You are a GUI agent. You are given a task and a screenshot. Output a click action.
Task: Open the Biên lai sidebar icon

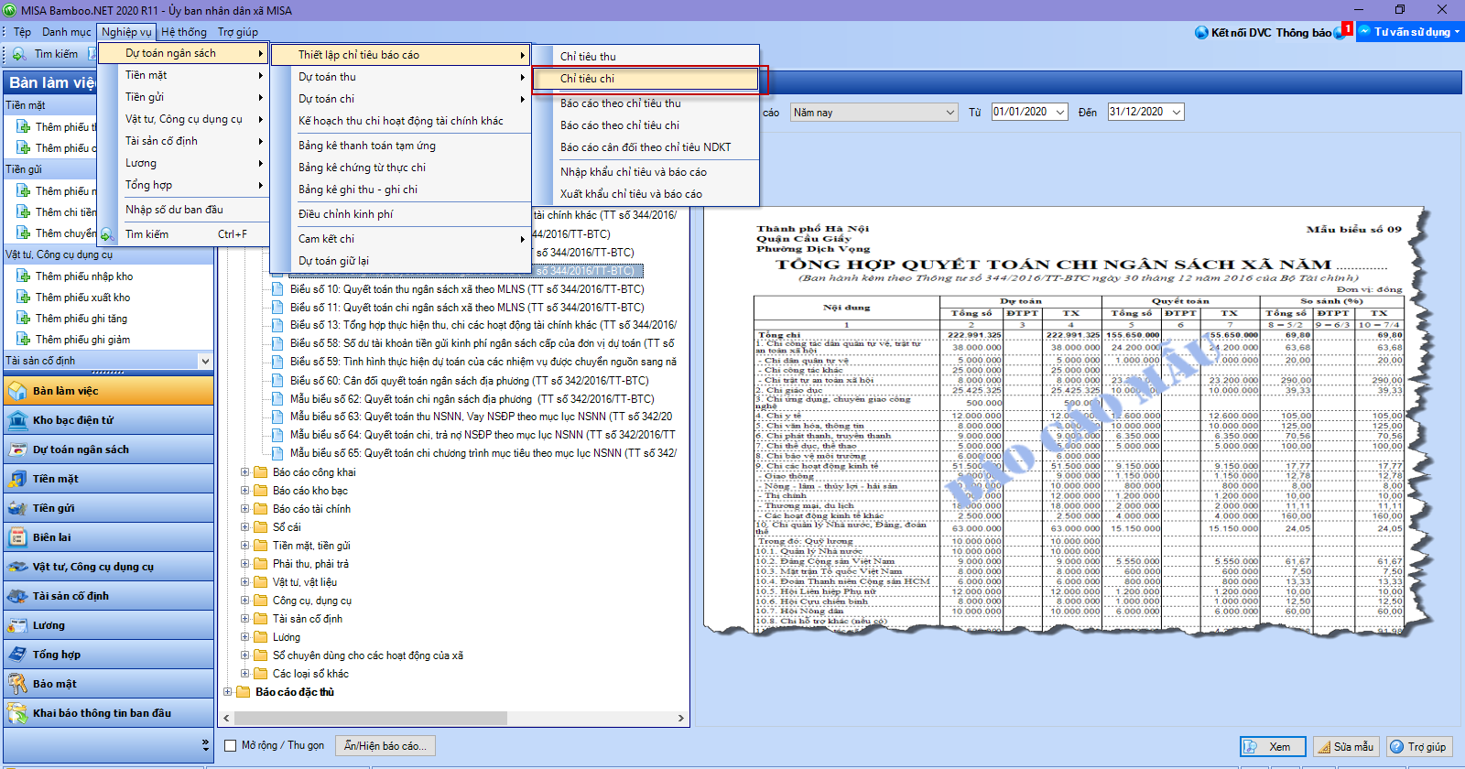[17, 537]
